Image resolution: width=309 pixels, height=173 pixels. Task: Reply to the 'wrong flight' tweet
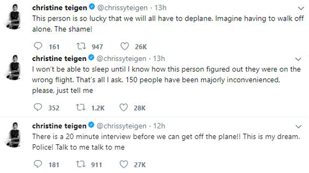[x=38, y=107]
